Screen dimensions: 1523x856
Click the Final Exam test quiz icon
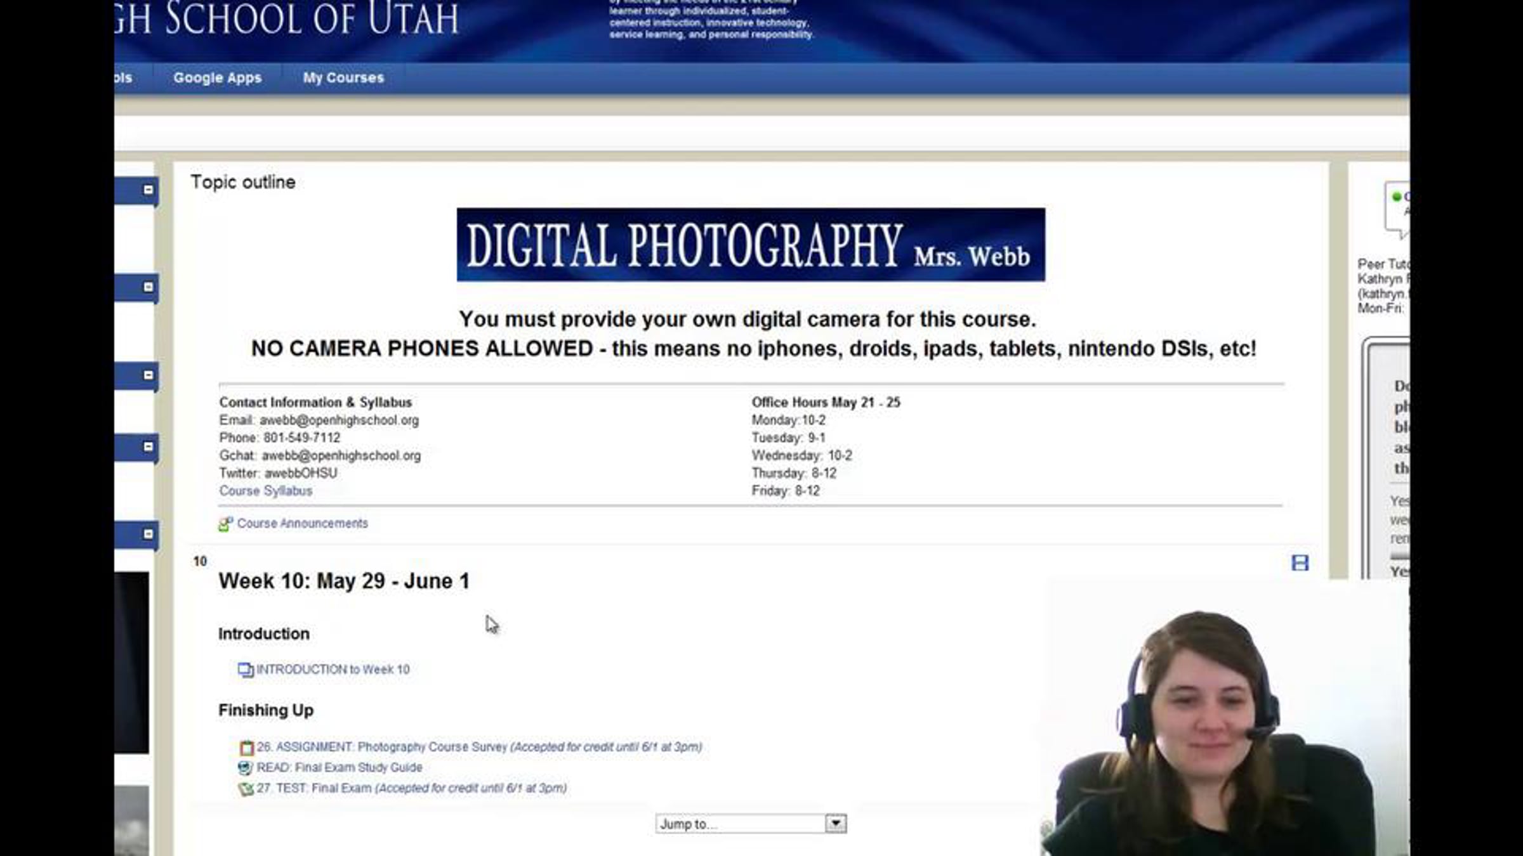pyautogui.click(x=246, y=789)
